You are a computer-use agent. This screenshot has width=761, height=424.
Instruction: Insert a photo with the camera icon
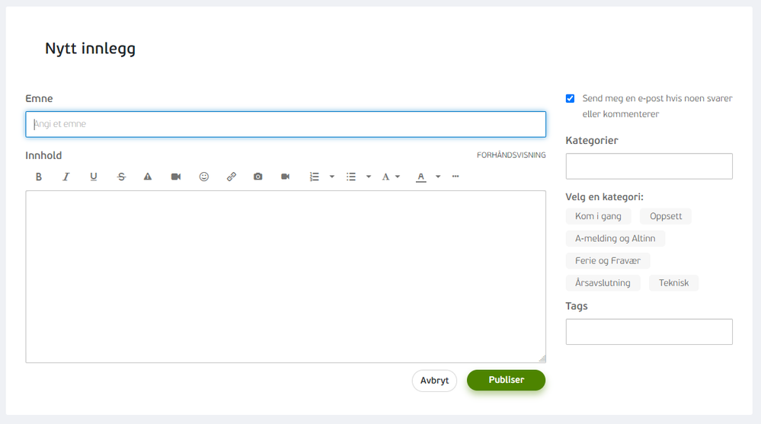[258, 177]
